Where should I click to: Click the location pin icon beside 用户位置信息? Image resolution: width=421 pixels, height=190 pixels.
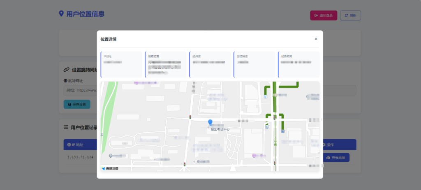coord(62,14)
